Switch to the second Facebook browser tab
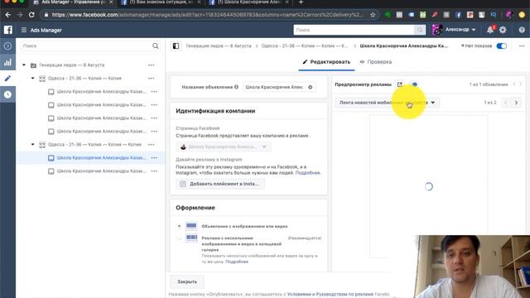 click(x=161, y=2)
